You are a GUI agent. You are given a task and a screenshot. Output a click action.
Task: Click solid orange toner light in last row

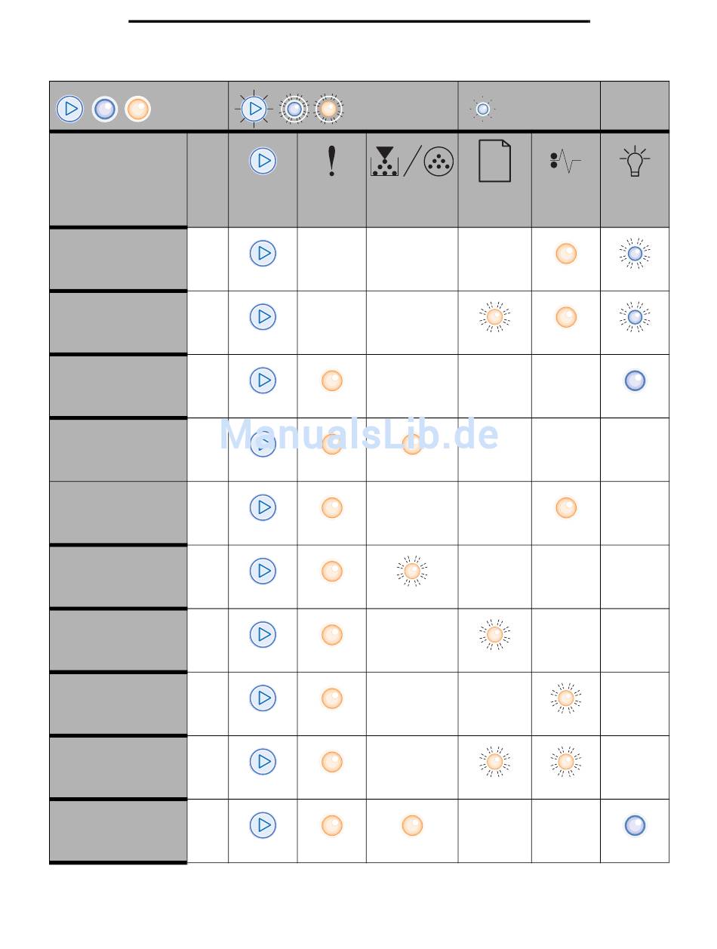[412, 825]
